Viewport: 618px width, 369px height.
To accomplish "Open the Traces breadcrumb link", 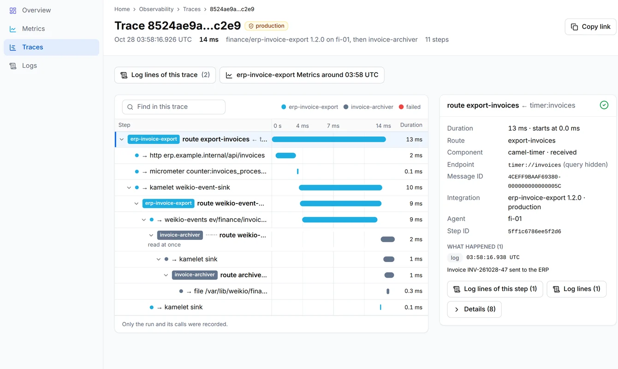I will pos(191,9).
